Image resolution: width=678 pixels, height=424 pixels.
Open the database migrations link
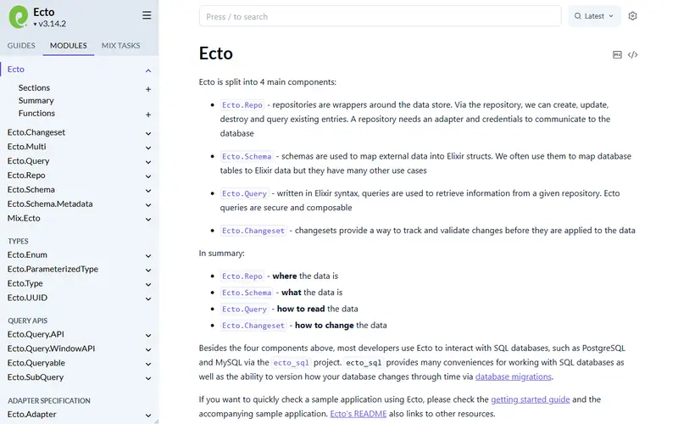514,377
